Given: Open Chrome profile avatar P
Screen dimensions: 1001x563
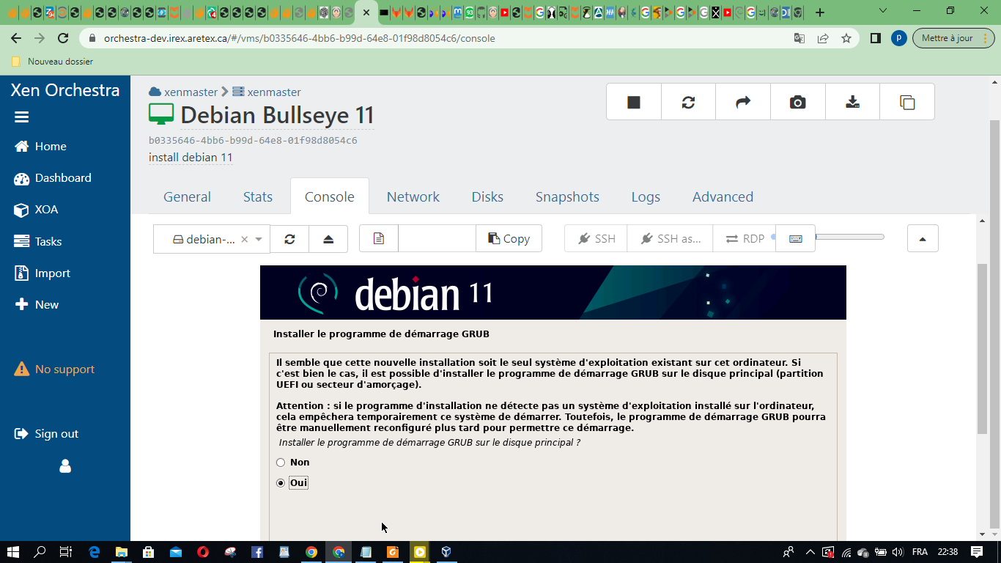Looking at the screenshot, I should click(899, 38).
